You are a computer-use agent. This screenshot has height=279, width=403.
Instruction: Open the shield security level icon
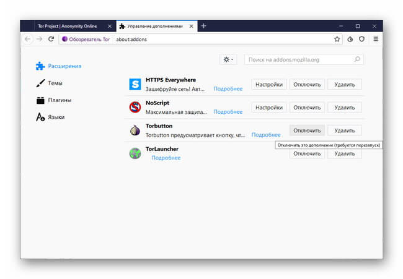click(x=361, y=39)
